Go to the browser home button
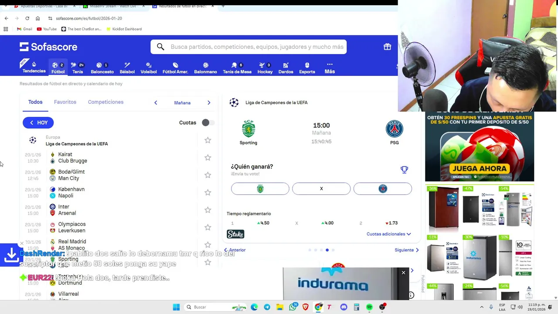 point(37,18)
